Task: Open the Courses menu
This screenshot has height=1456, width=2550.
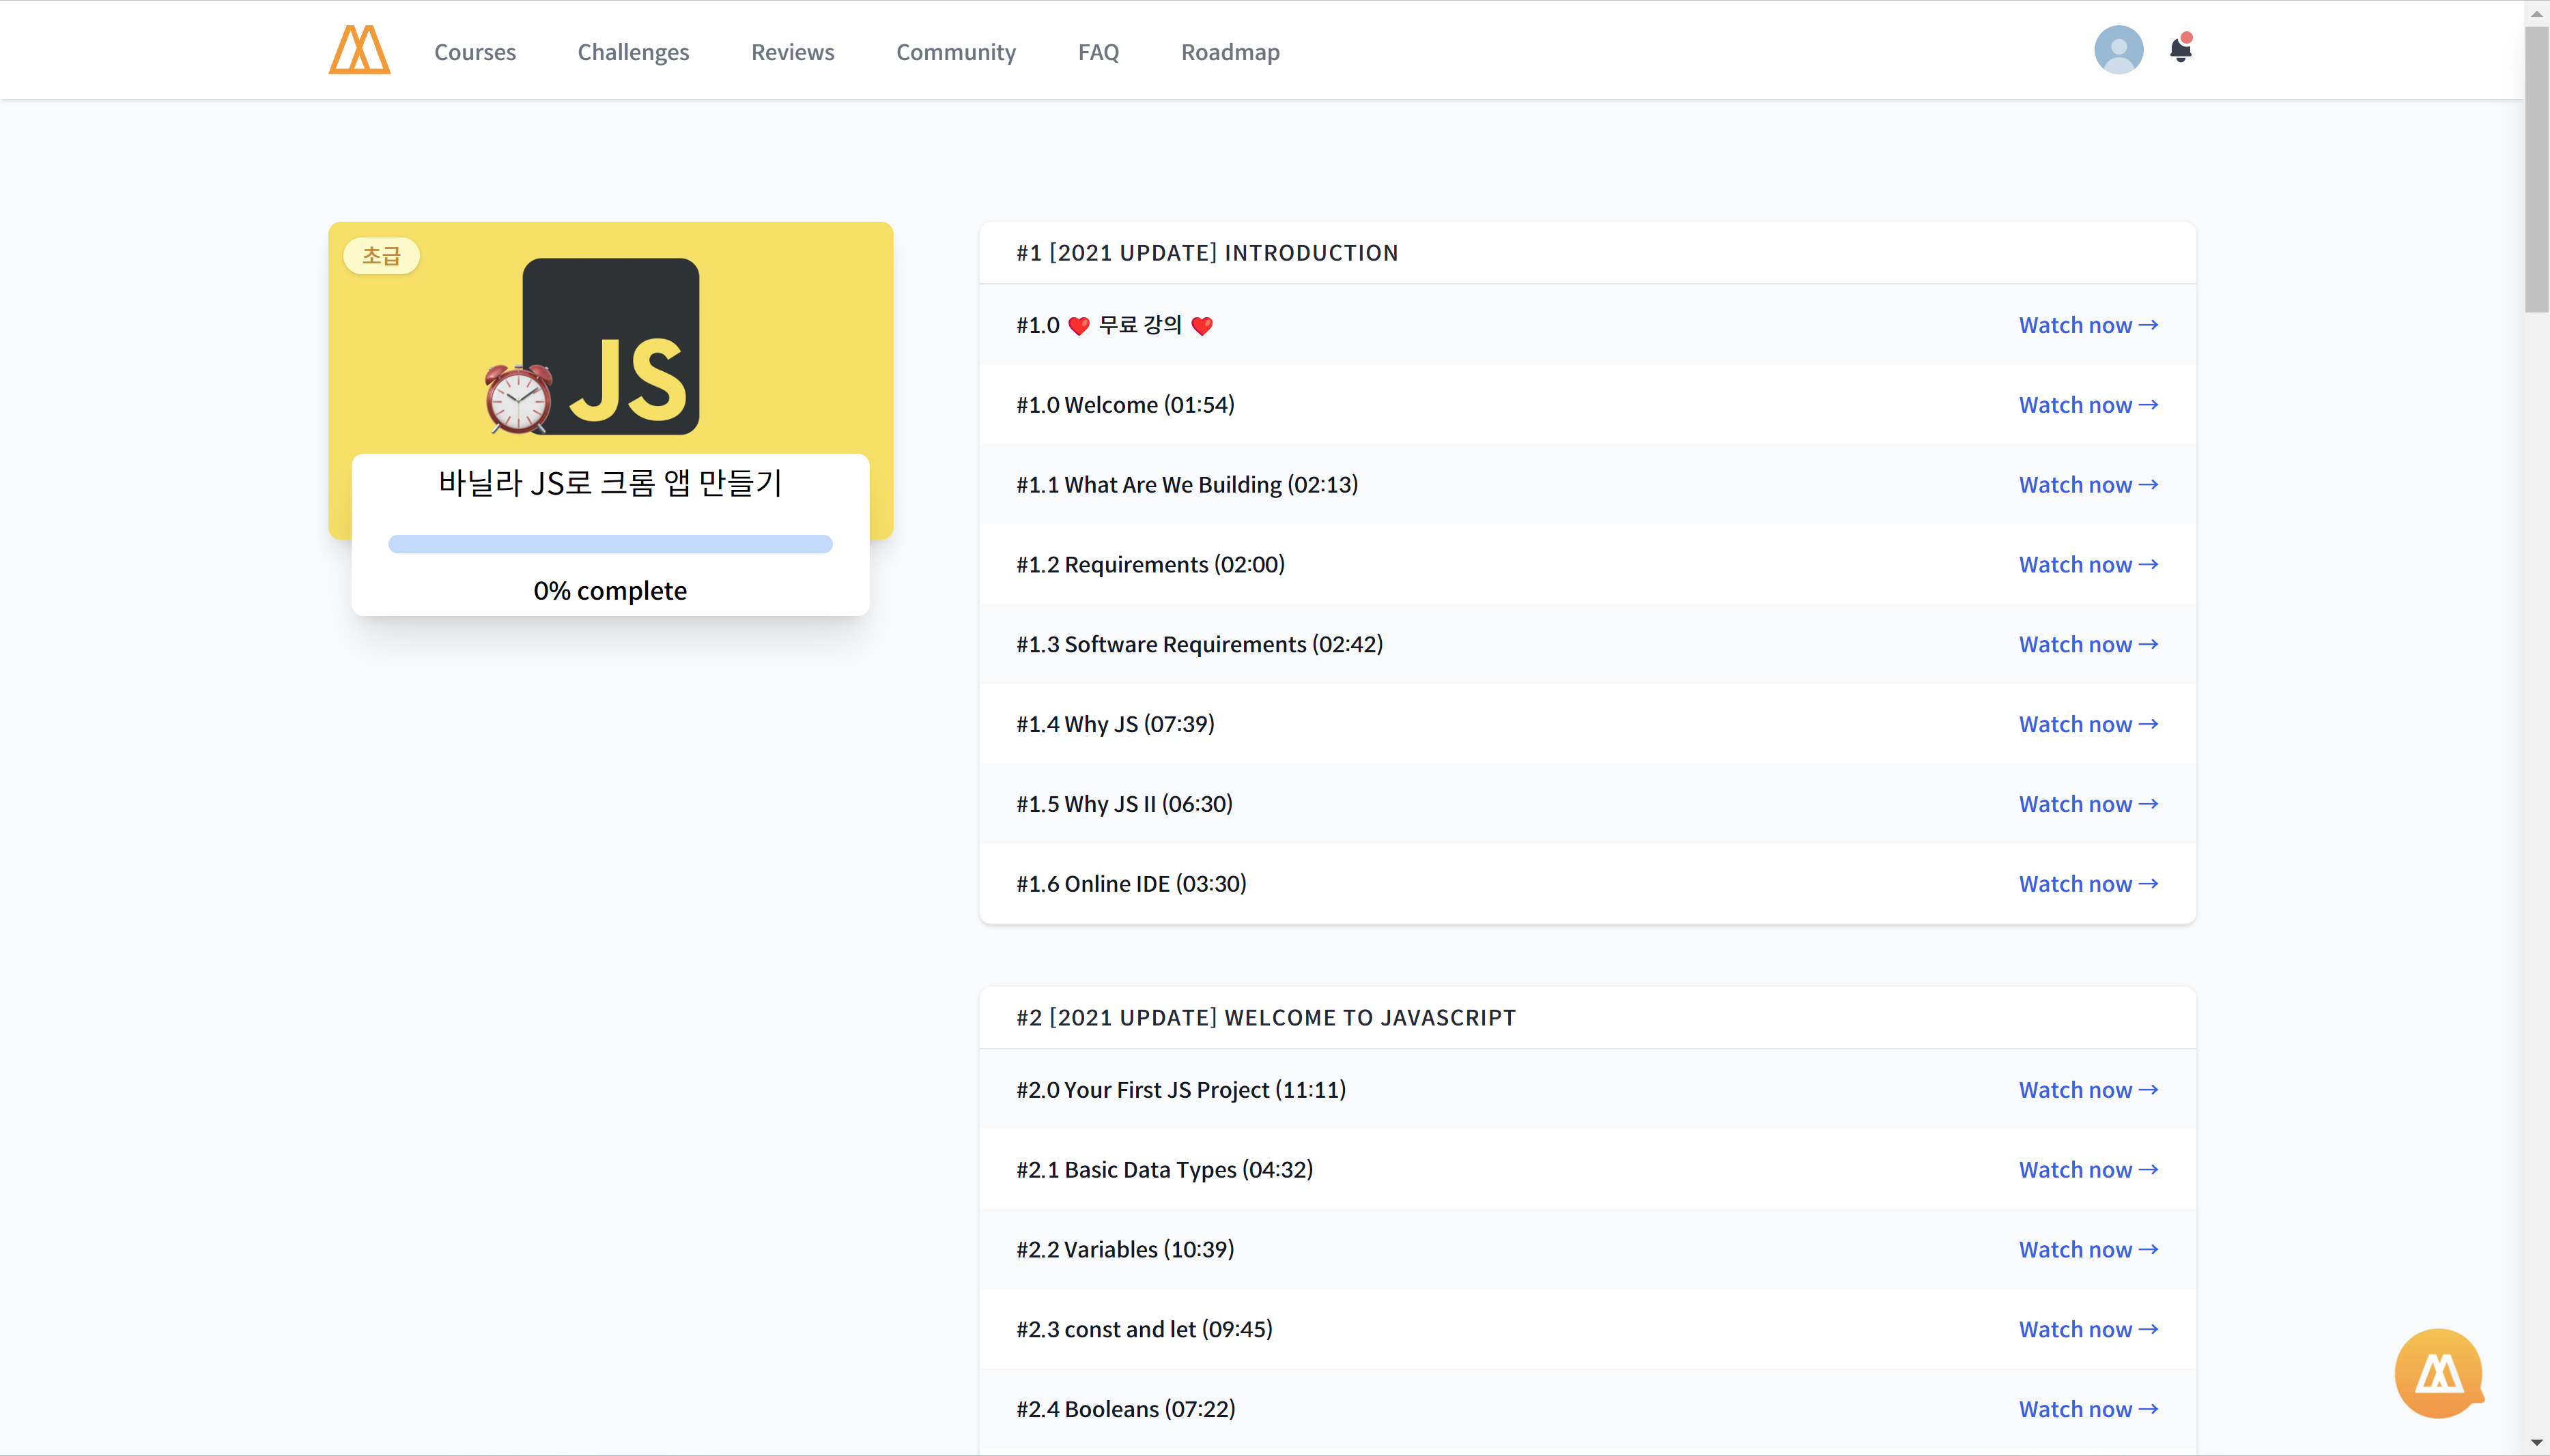Action: (x=474, y=52)
